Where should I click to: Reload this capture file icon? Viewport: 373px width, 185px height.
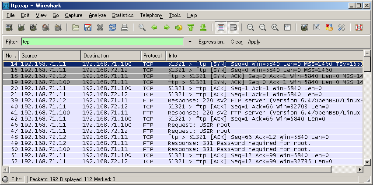(x=112, y=27)
